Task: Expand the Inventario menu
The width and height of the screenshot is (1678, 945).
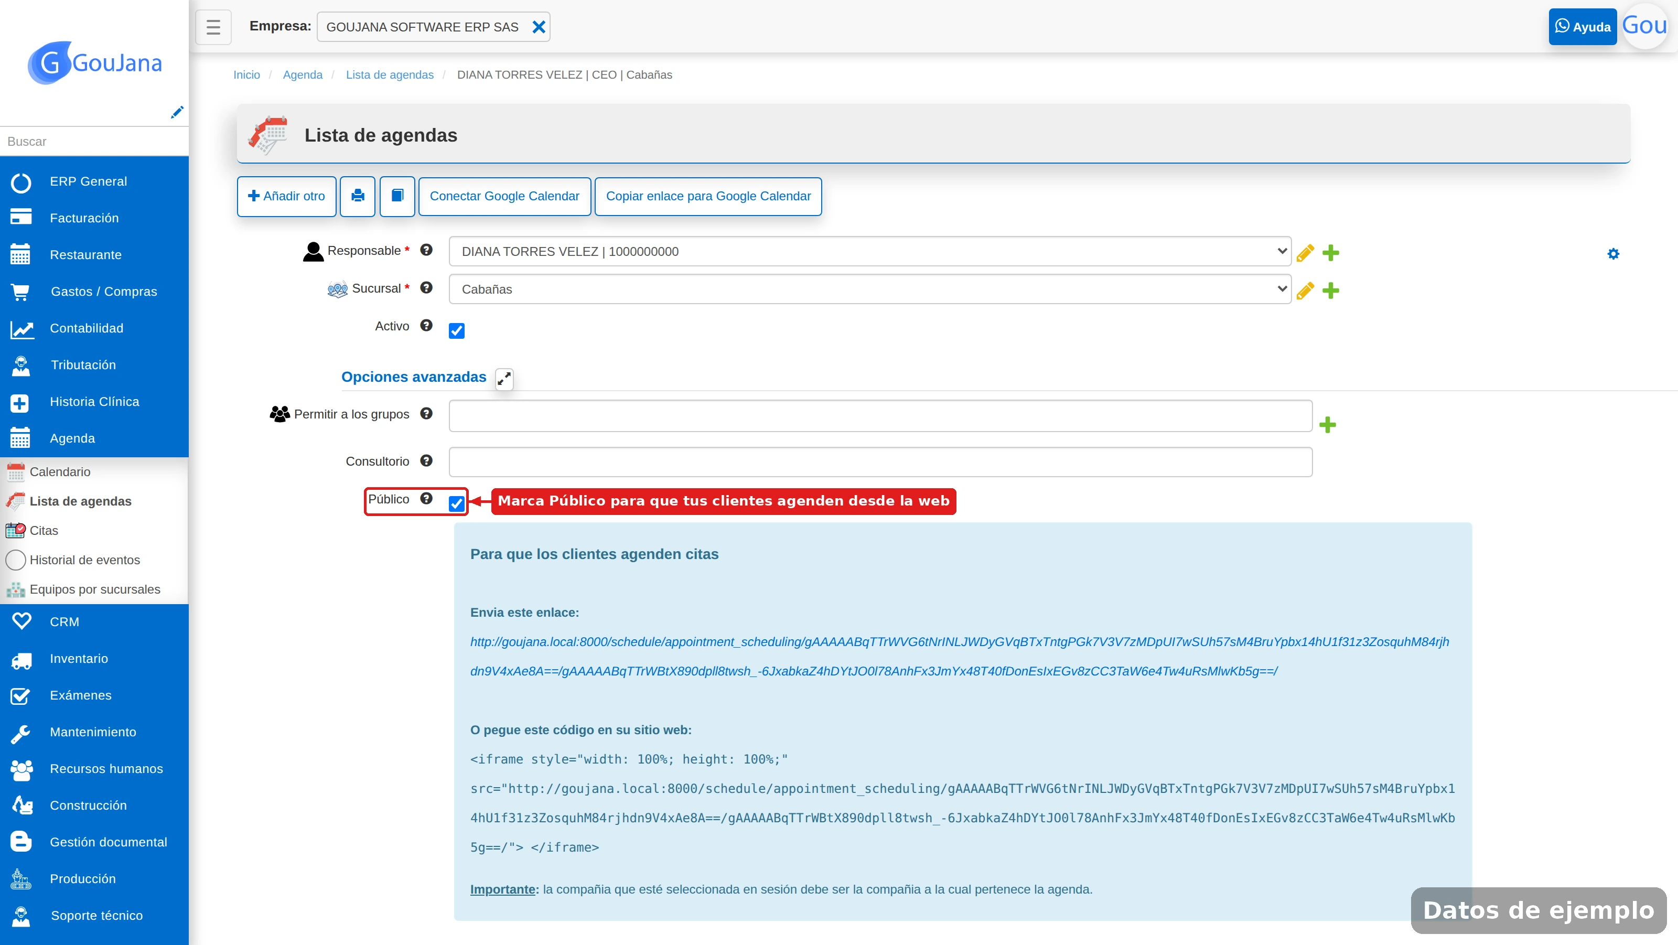Action: coord(94,659)
